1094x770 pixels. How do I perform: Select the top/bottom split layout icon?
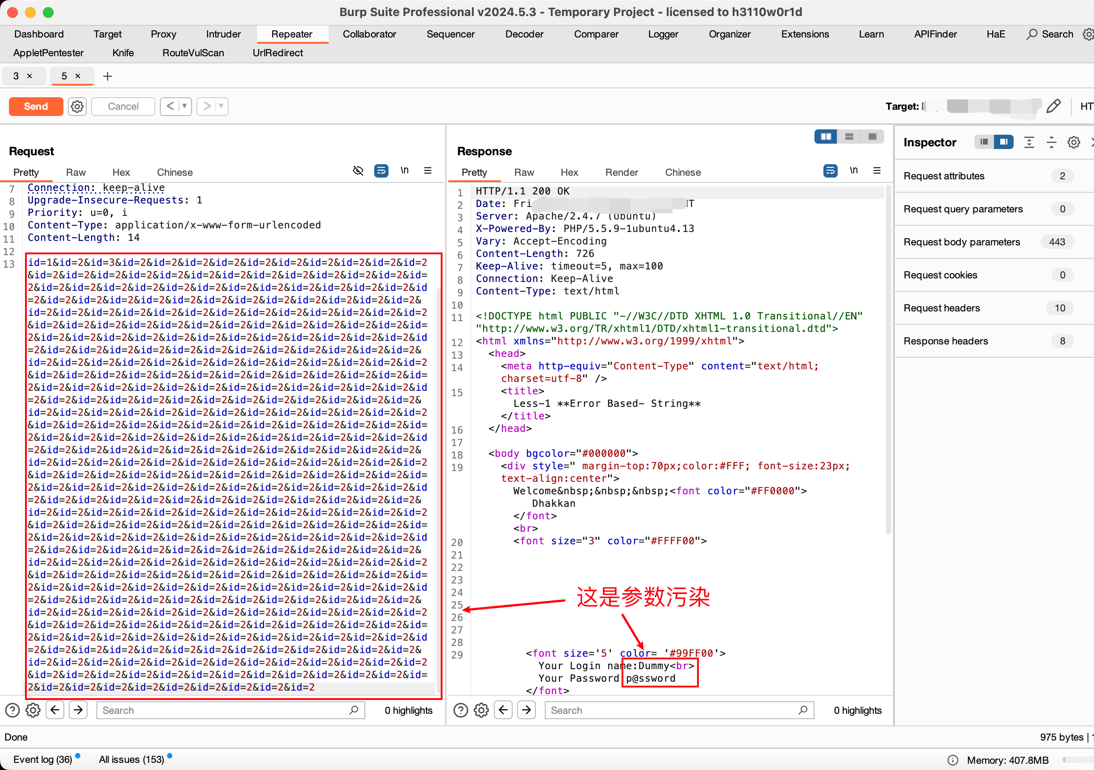coord(849,137)
